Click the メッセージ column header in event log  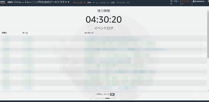click(x=89, y=33)
